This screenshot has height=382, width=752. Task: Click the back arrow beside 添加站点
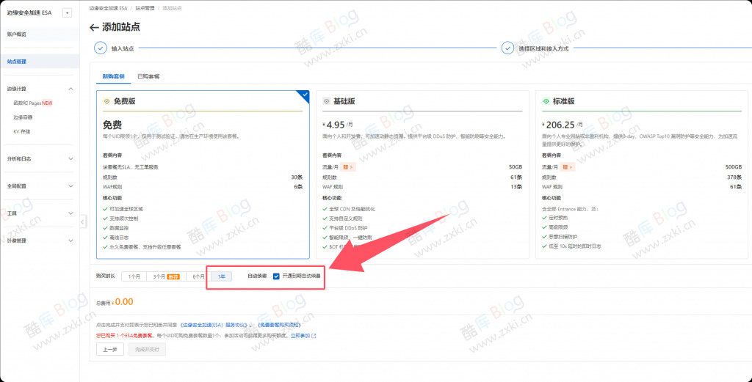tap(94, 27)
